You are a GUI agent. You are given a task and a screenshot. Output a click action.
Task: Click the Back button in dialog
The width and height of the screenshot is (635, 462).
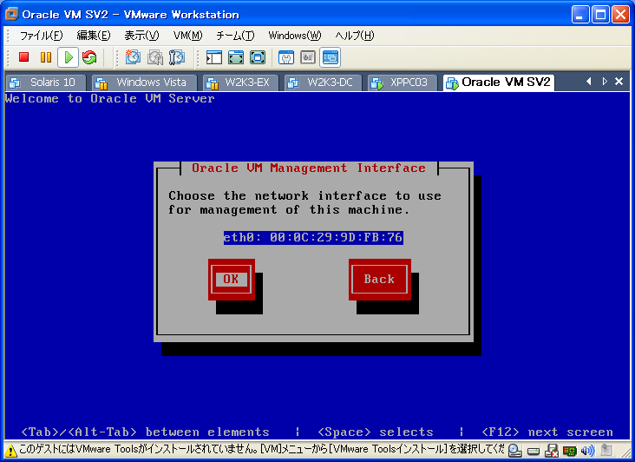coord(379,280)
